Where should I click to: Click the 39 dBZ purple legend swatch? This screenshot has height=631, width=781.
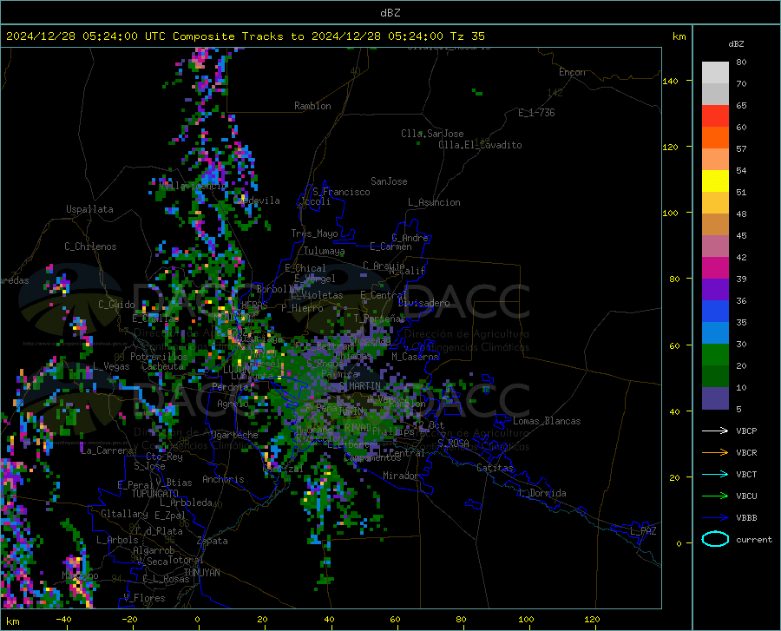point(715,290)
